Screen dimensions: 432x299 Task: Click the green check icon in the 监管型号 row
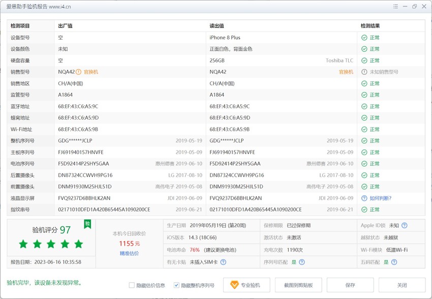364,95
